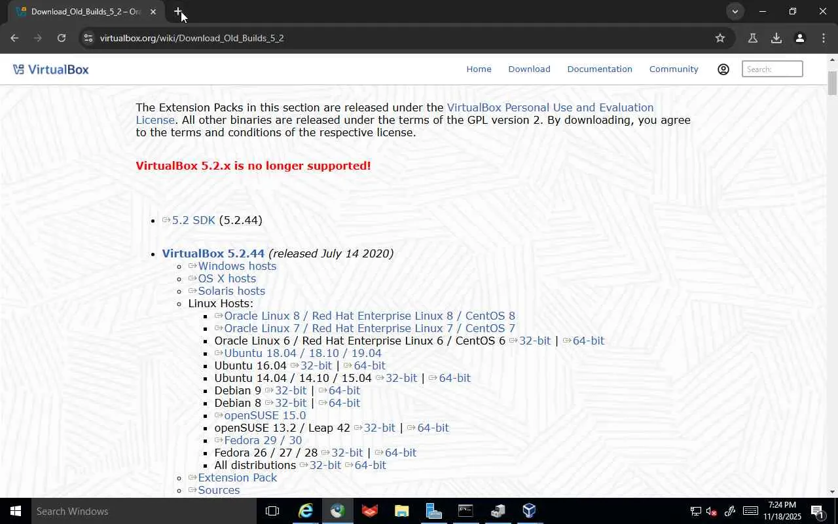The height and width of the screenshot is (524, 838).
Task: Click the Search Windows box
Action: coord(144,511)
